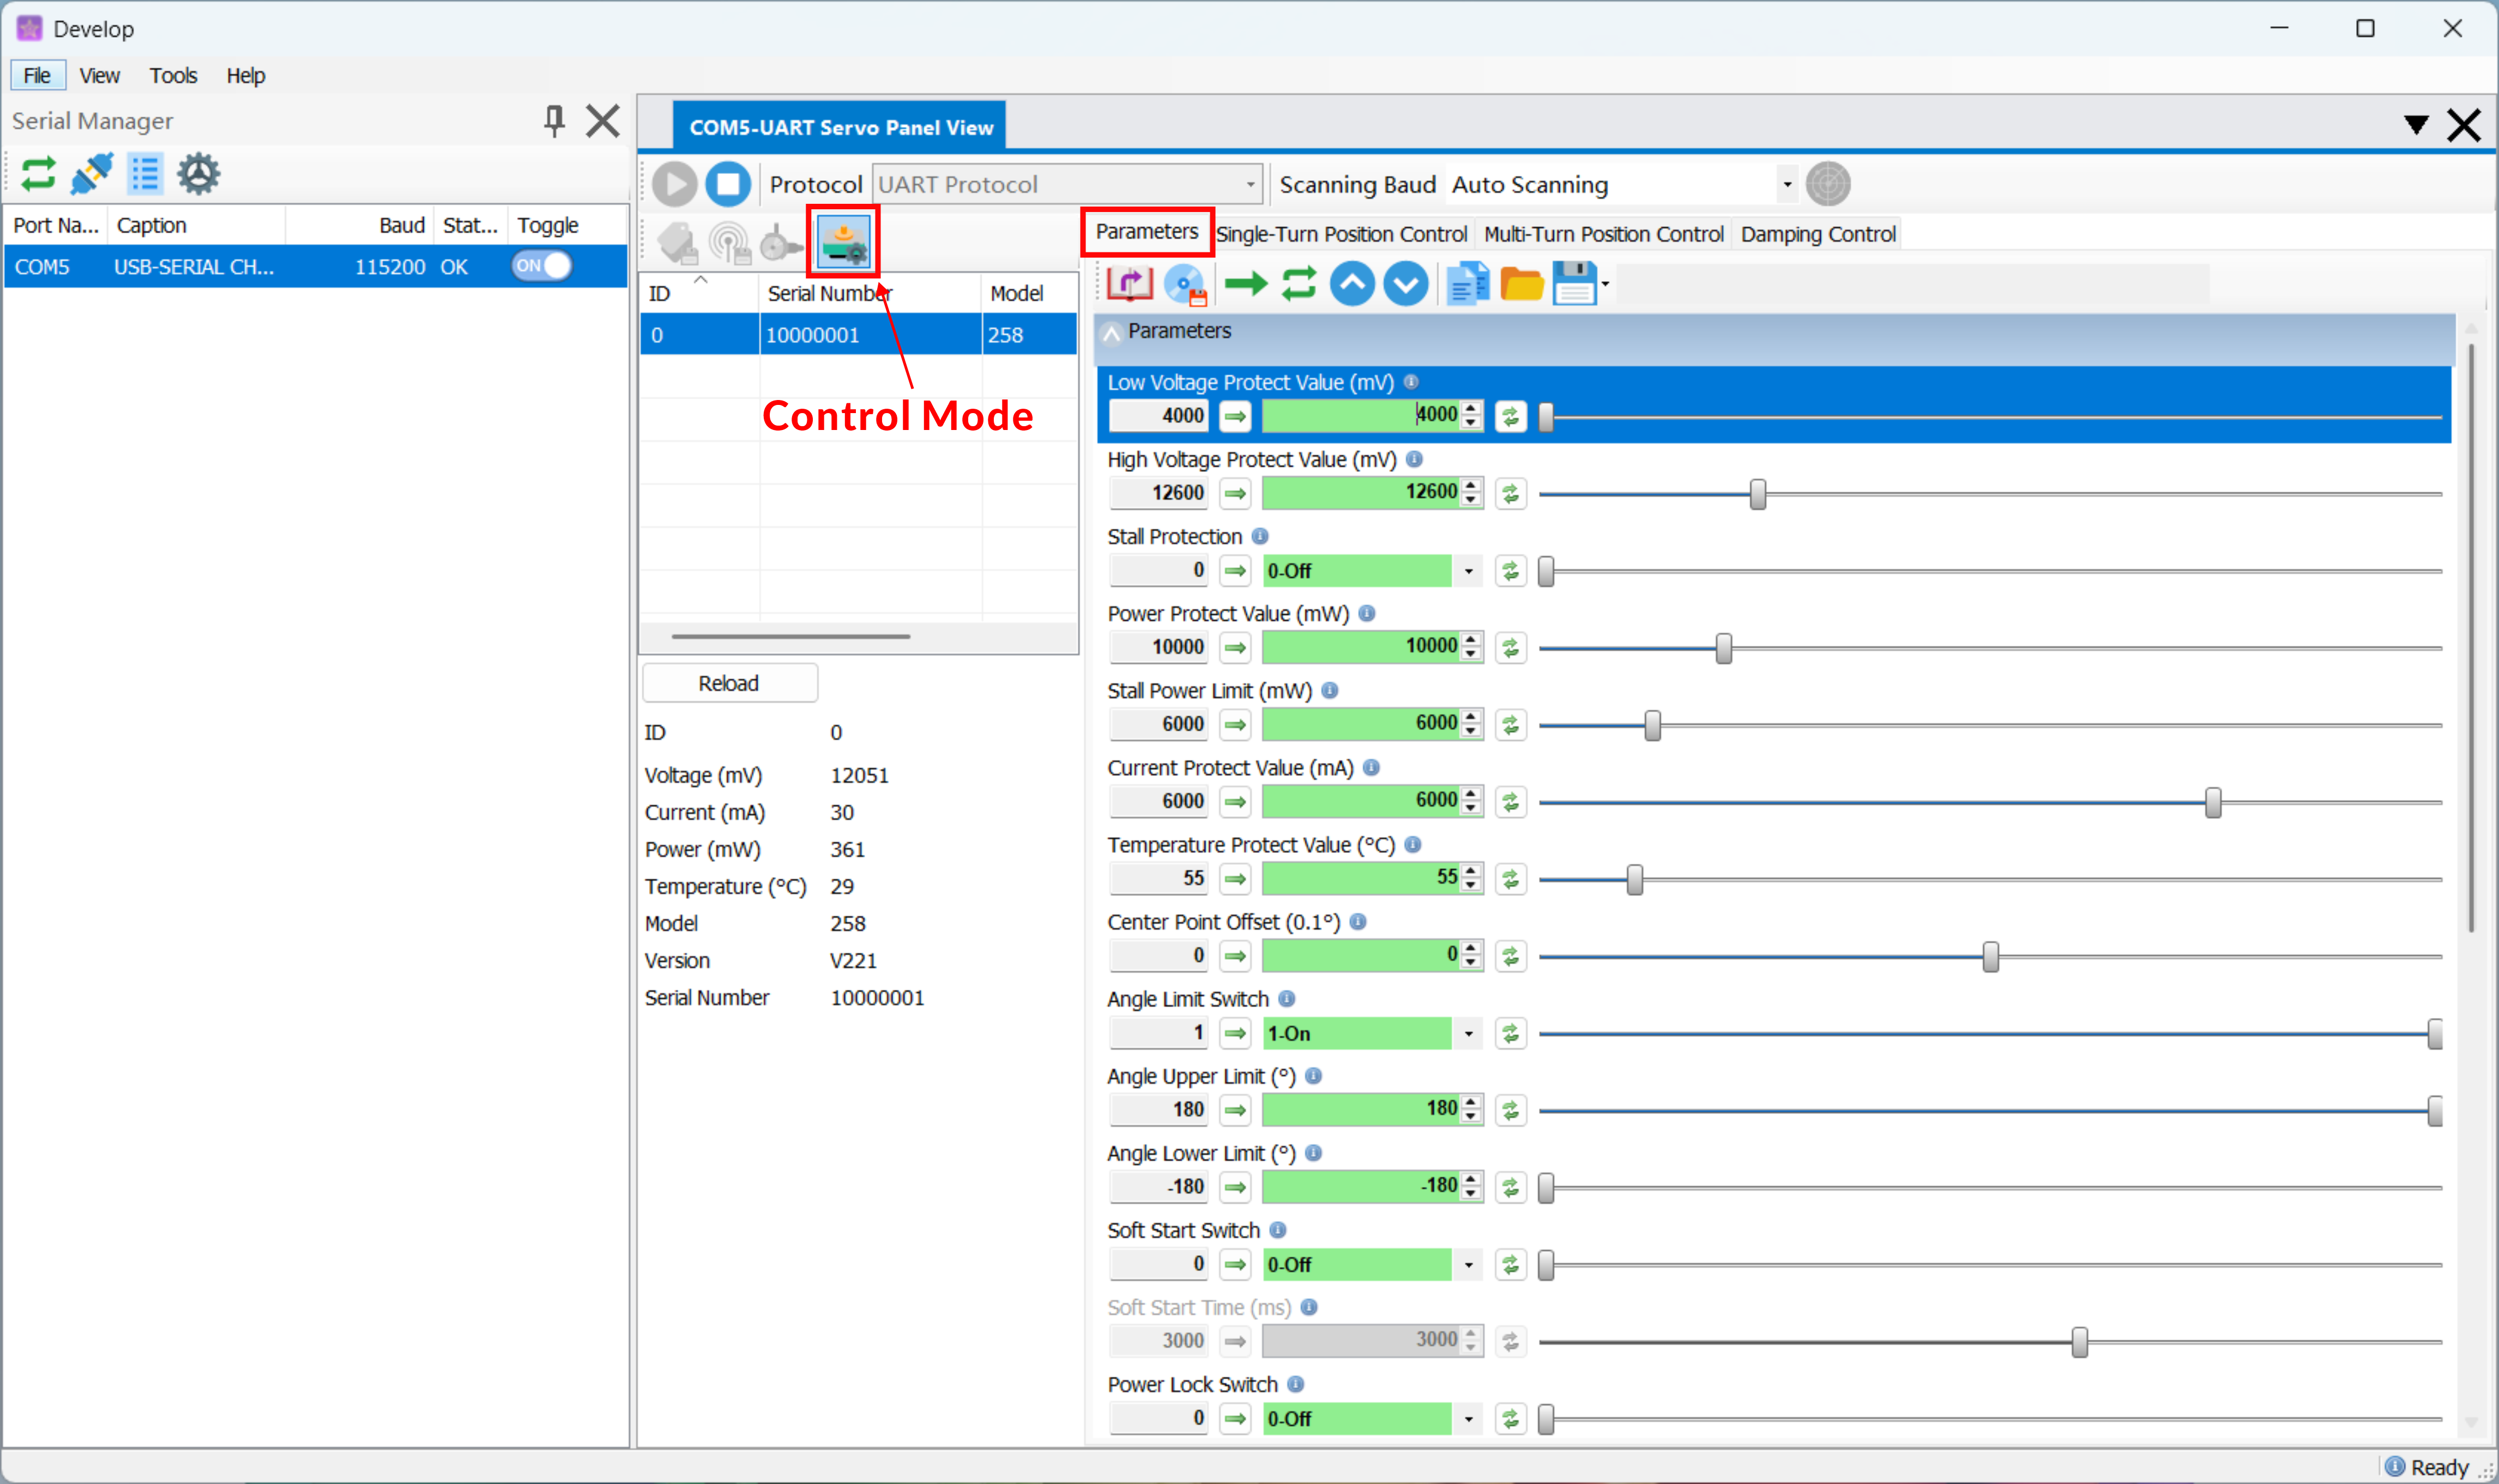Screen dimensions: 2499x1484
Task: Open Serial Manager gear settings
Action: pyautogui.click(x=198, y=174)
